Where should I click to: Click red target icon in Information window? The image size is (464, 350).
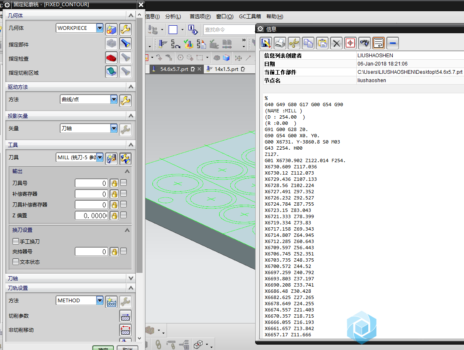350,43
